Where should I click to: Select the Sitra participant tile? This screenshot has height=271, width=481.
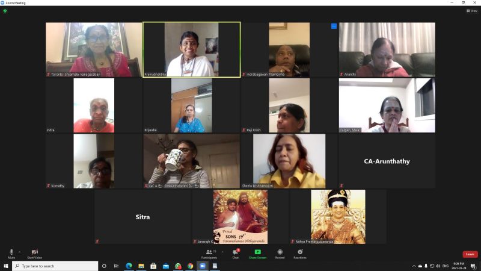[x=142, y=217]
